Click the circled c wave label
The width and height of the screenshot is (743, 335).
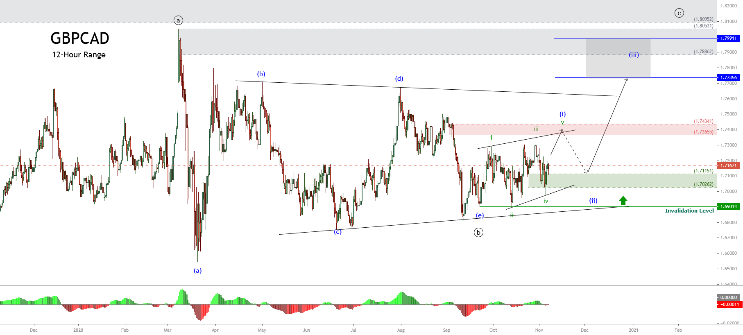pyautogui.click(x=679, y=13)
